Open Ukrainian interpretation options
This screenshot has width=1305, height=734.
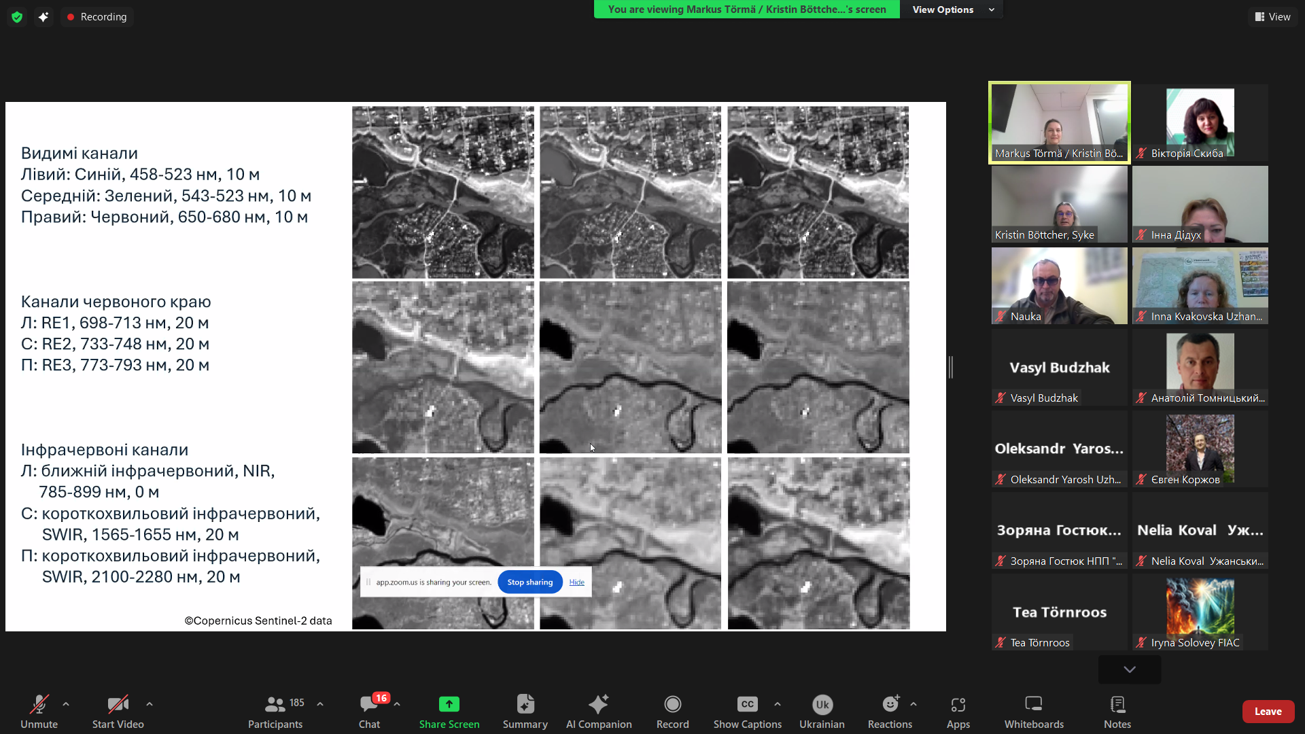coord(821,711)
